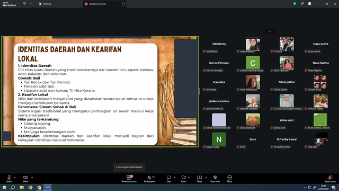Expand dropdown arrow near Workplace logo

pyautogui.click(x=31, y=4)
